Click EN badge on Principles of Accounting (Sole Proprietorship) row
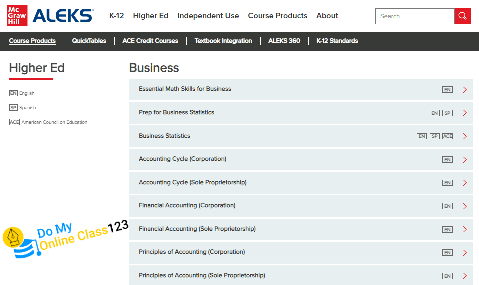Screen dimensions: 479x285 click(447, 276)
